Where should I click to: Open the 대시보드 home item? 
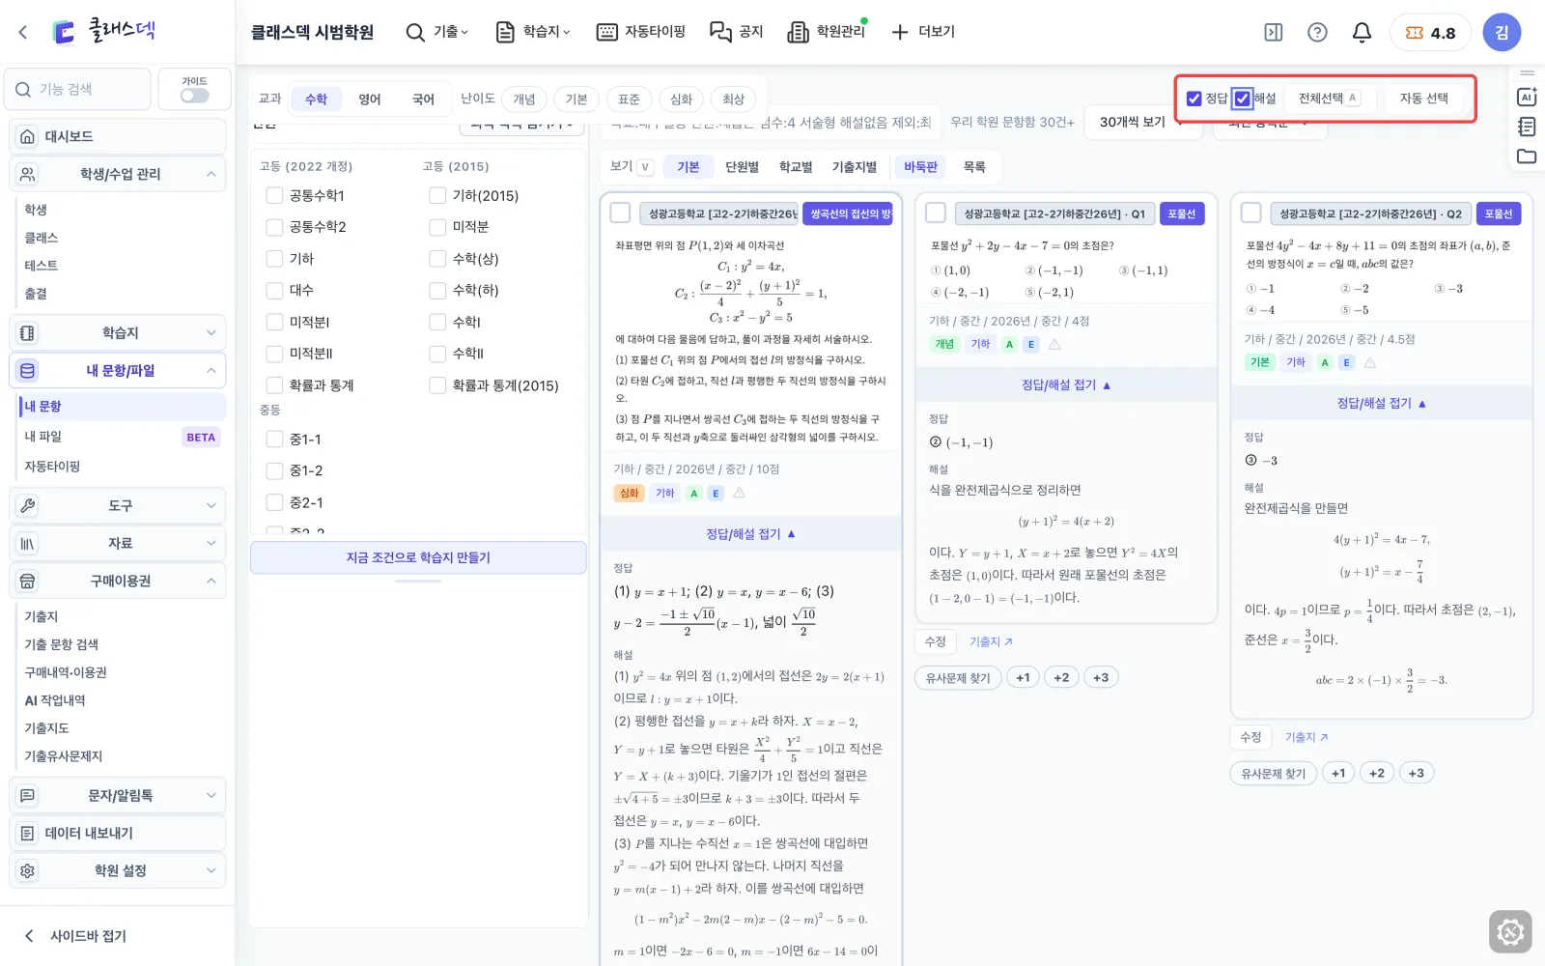tap(118, 136)
